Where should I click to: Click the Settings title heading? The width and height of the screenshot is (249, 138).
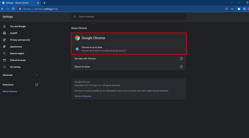pyautogui.click(x=8, y=17)
